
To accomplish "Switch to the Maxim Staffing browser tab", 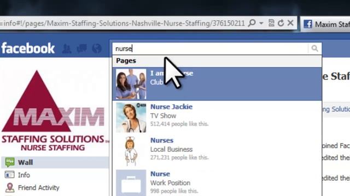I will pyautogui.click(x=325, y=24).
